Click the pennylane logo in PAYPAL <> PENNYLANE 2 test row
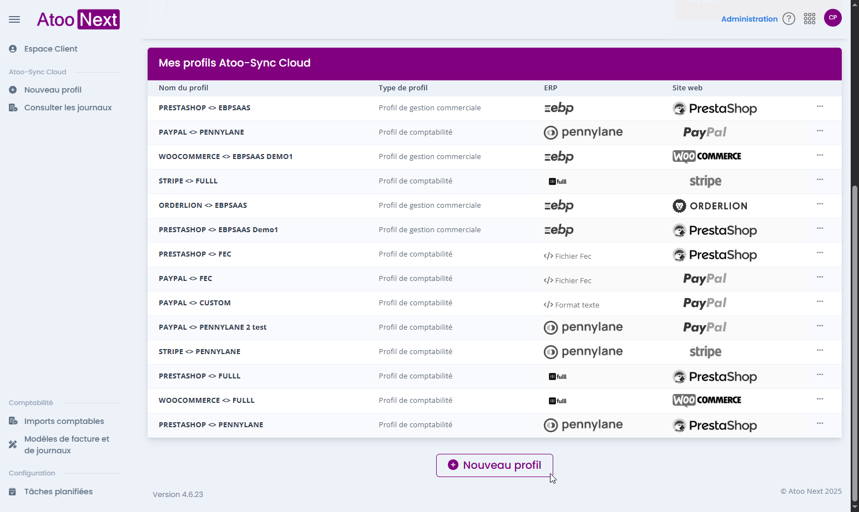Screen dimensions: 859x512 tap(583, 327)
